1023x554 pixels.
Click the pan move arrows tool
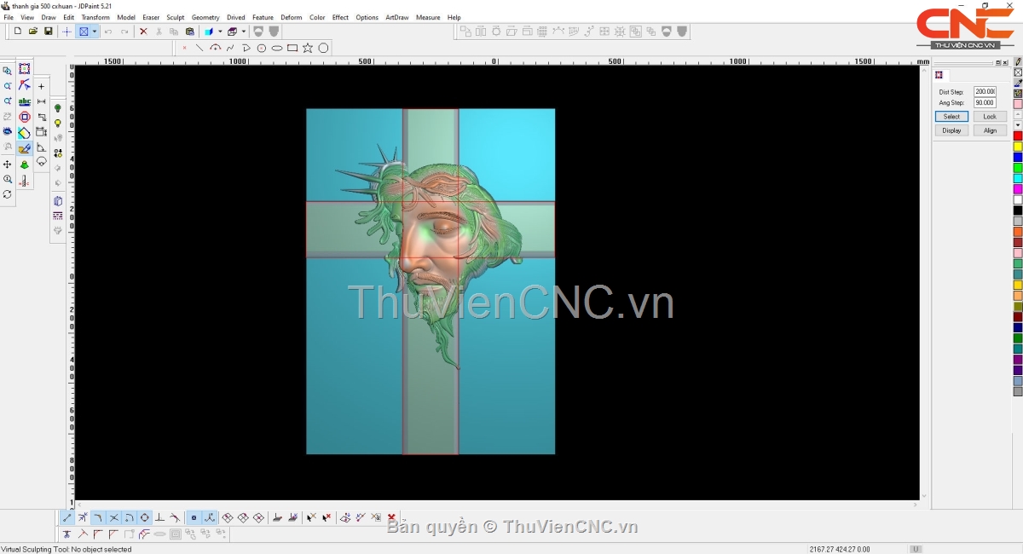tap(8, 164)
